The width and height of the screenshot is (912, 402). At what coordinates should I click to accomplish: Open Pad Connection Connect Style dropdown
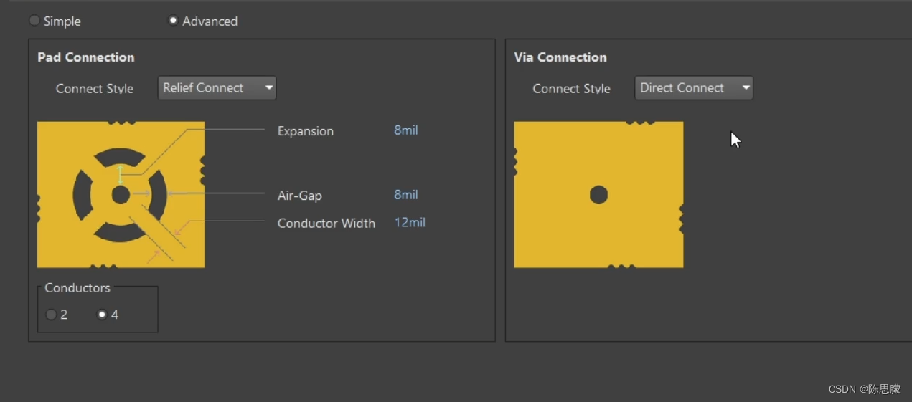(217, 88)
